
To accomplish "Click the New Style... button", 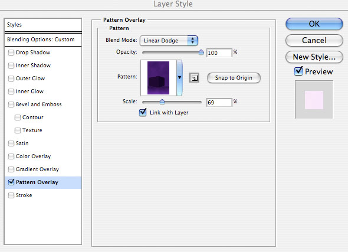I will 314,57.
